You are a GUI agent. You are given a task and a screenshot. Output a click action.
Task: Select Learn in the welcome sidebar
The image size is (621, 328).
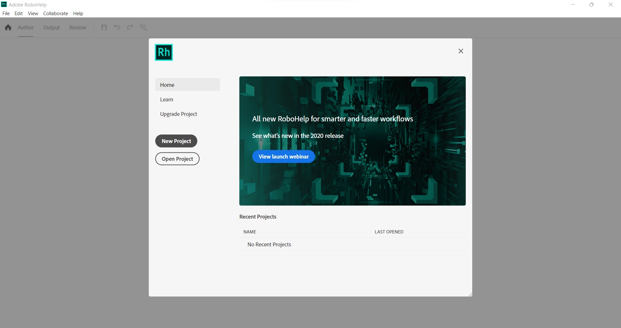(x=188, y=99)
